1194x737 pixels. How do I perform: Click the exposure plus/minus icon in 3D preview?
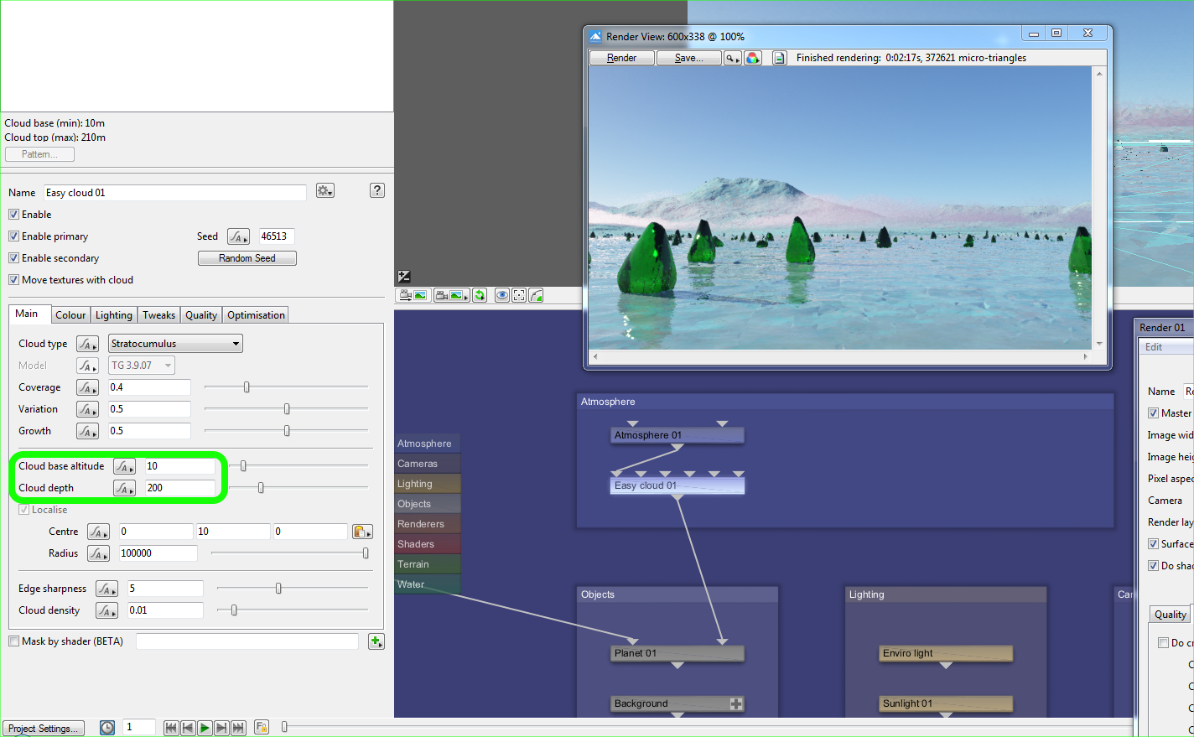click(404, 276)
